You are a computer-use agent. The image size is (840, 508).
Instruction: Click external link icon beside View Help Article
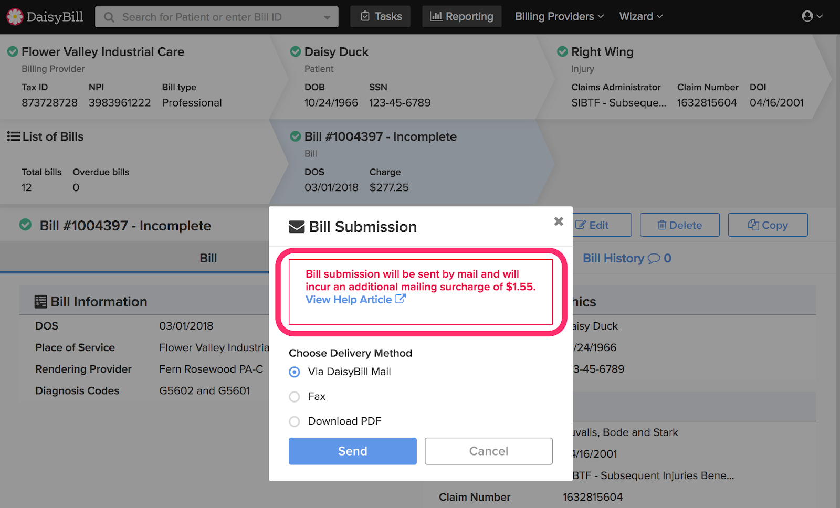(x=400, y=299)
